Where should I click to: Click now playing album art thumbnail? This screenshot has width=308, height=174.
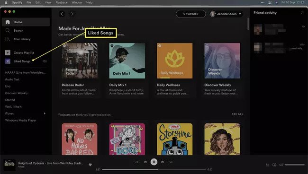click(x=9, y=165)
